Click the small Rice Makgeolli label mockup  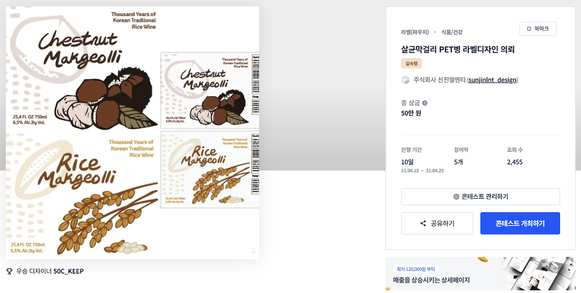(x=210, y=170)
